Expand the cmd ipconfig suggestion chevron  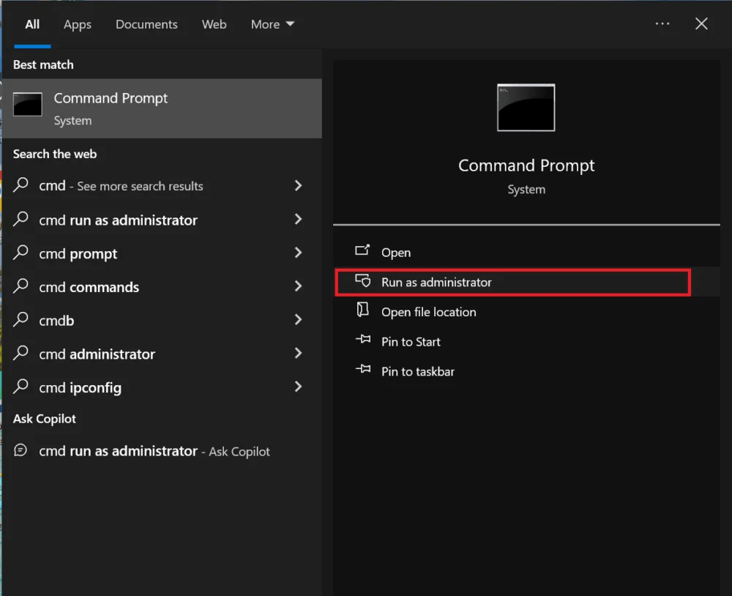pos(299,387)
